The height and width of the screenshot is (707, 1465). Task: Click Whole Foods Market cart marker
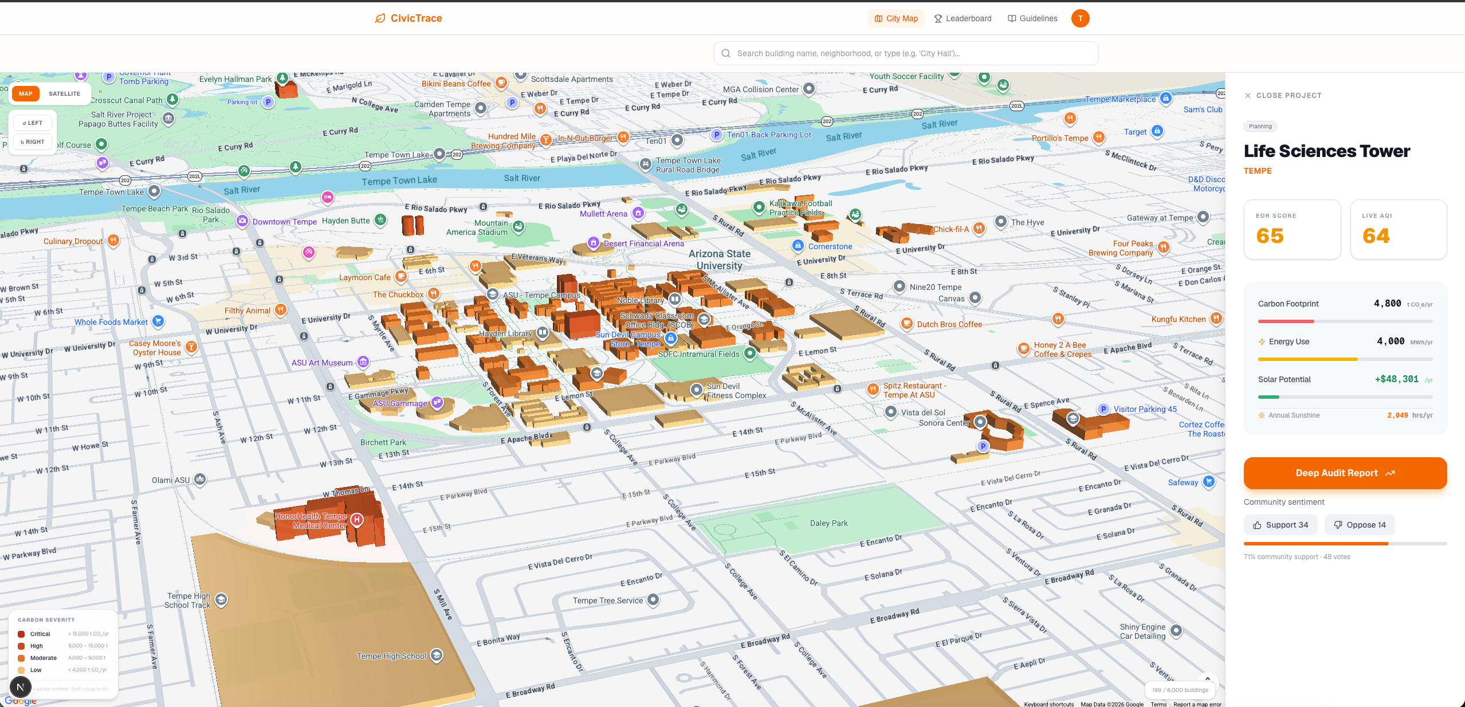[158, 321]
